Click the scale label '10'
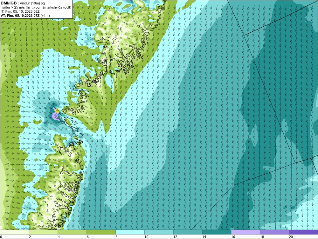Image resolution: width=318 pixels, height=239 pixels. pyautogui.click(x=146, y=237)
